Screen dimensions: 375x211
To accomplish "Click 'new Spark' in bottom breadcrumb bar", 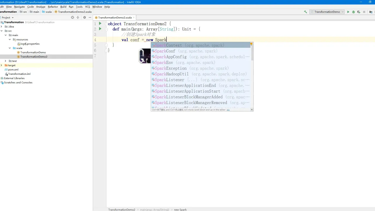I will pos(180,210).
